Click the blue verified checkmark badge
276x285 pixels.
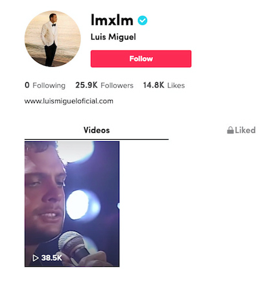pyautogui.click(x=143, y=21)
